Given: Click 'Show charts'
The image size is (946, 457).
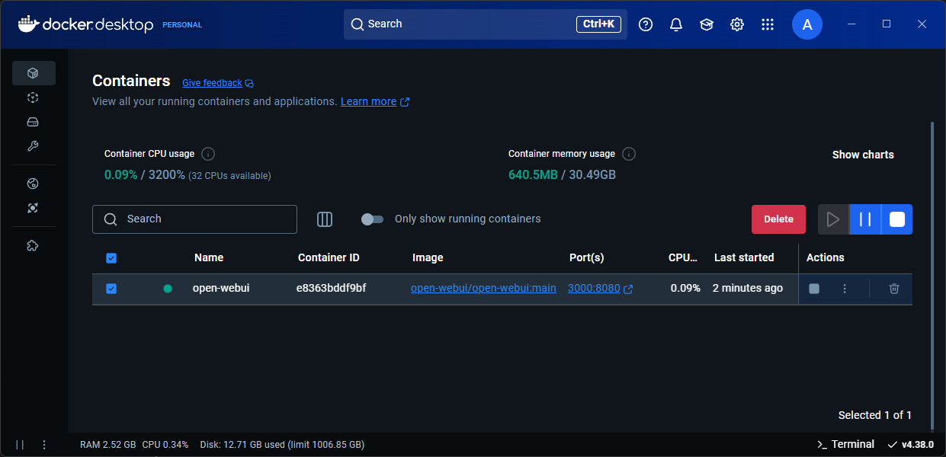Looking at the screenshot, I should tap(863, 155).
